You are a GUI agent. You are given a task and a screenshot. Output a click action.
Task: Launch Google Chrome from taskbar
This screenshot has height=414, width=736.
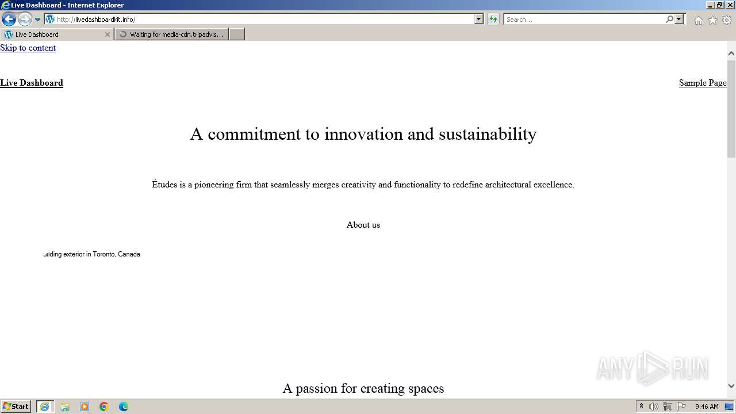104,407
